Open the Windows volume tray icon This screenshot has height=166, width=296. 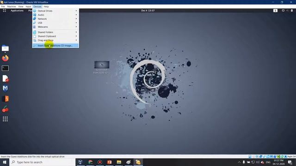click(258, 162)
